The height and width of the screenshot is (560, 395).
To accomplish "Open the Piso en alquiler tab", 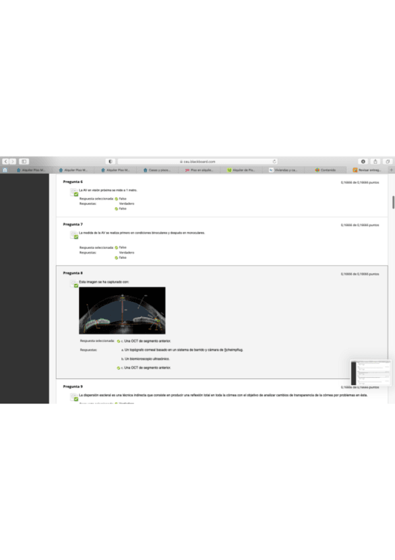I will click(x=199, y=170).
